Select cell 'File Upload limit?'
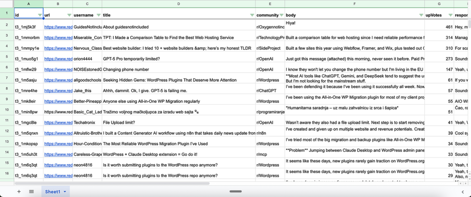This screenshot has height=197, width=471. [x=179, y=121]
